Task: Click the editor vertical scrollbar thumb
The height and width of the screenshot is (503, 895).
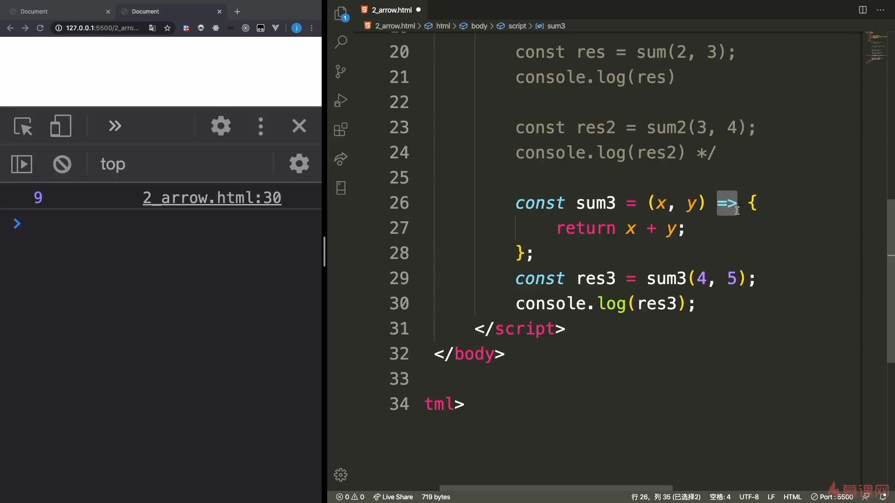Action: pyautogui.click(x=891, y=281)
